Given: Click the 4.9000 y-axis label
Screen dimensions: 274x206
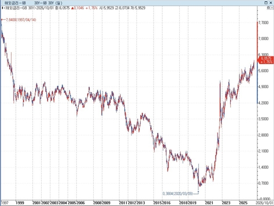Looking at the screenshot, I should [264, 87].
